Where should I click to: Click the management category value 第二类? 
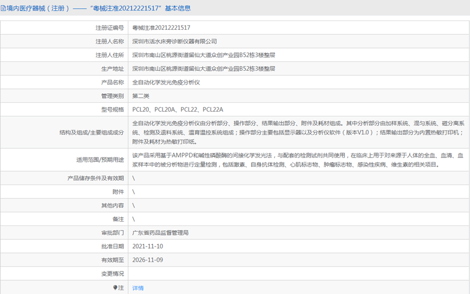click(140, 96)
